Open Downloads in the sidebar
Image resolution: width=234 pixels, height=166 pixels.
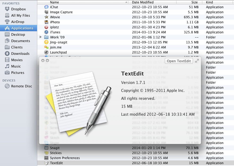20,53
